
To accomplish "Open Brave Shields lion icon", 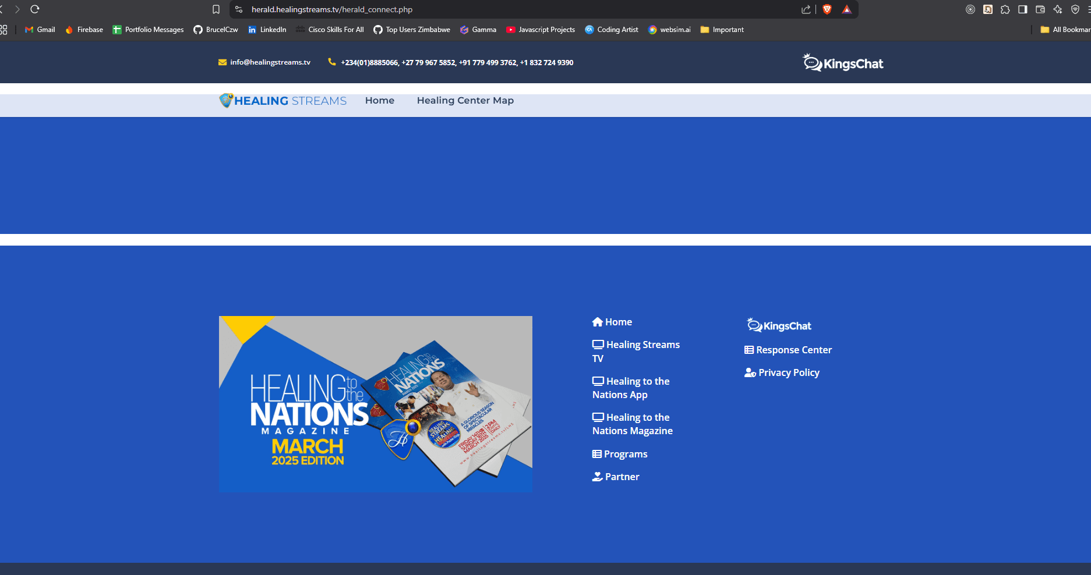I will tap(827, 9).
